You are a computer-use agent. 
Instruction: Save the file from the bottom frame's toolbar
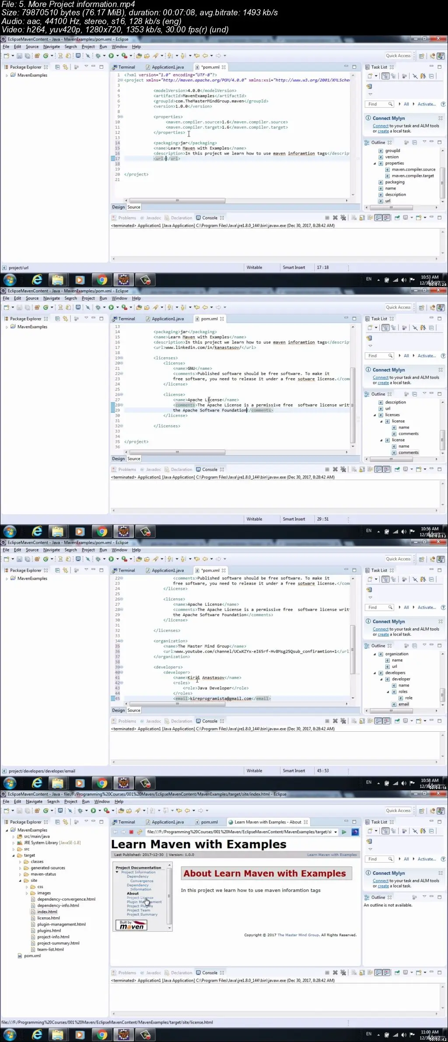(20, 810)
